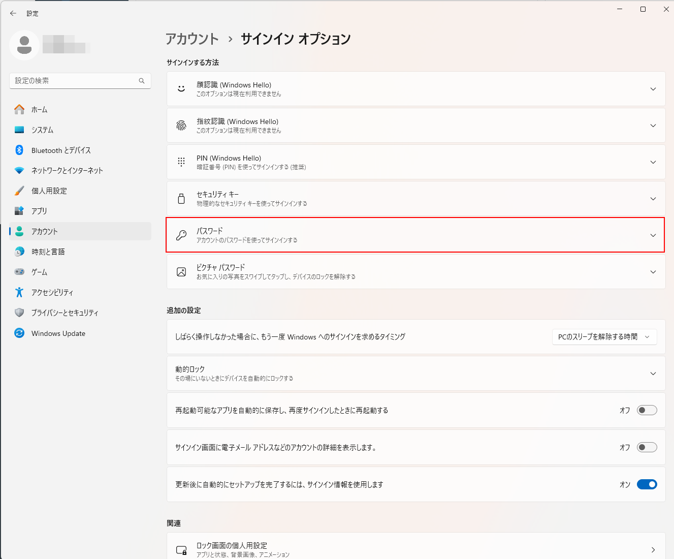Open アクセシビリティ settings

(80, 292)
